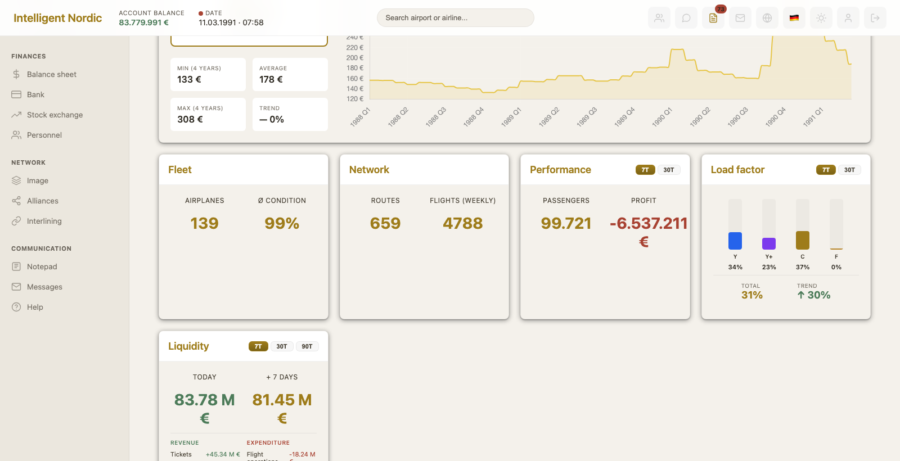This screenshot has width=900, height=461.
Task: Toggle light theme with sun icon
Action: pyautogui.click(x=821, y=18)
